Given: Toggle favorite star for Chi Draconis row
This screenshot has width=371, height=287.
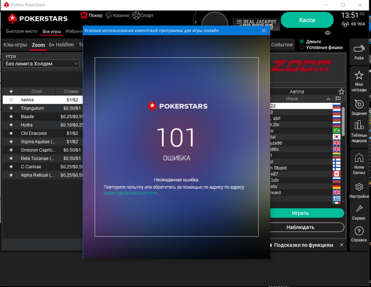Looking at the screenshot, I should click(x=11, y=133).
